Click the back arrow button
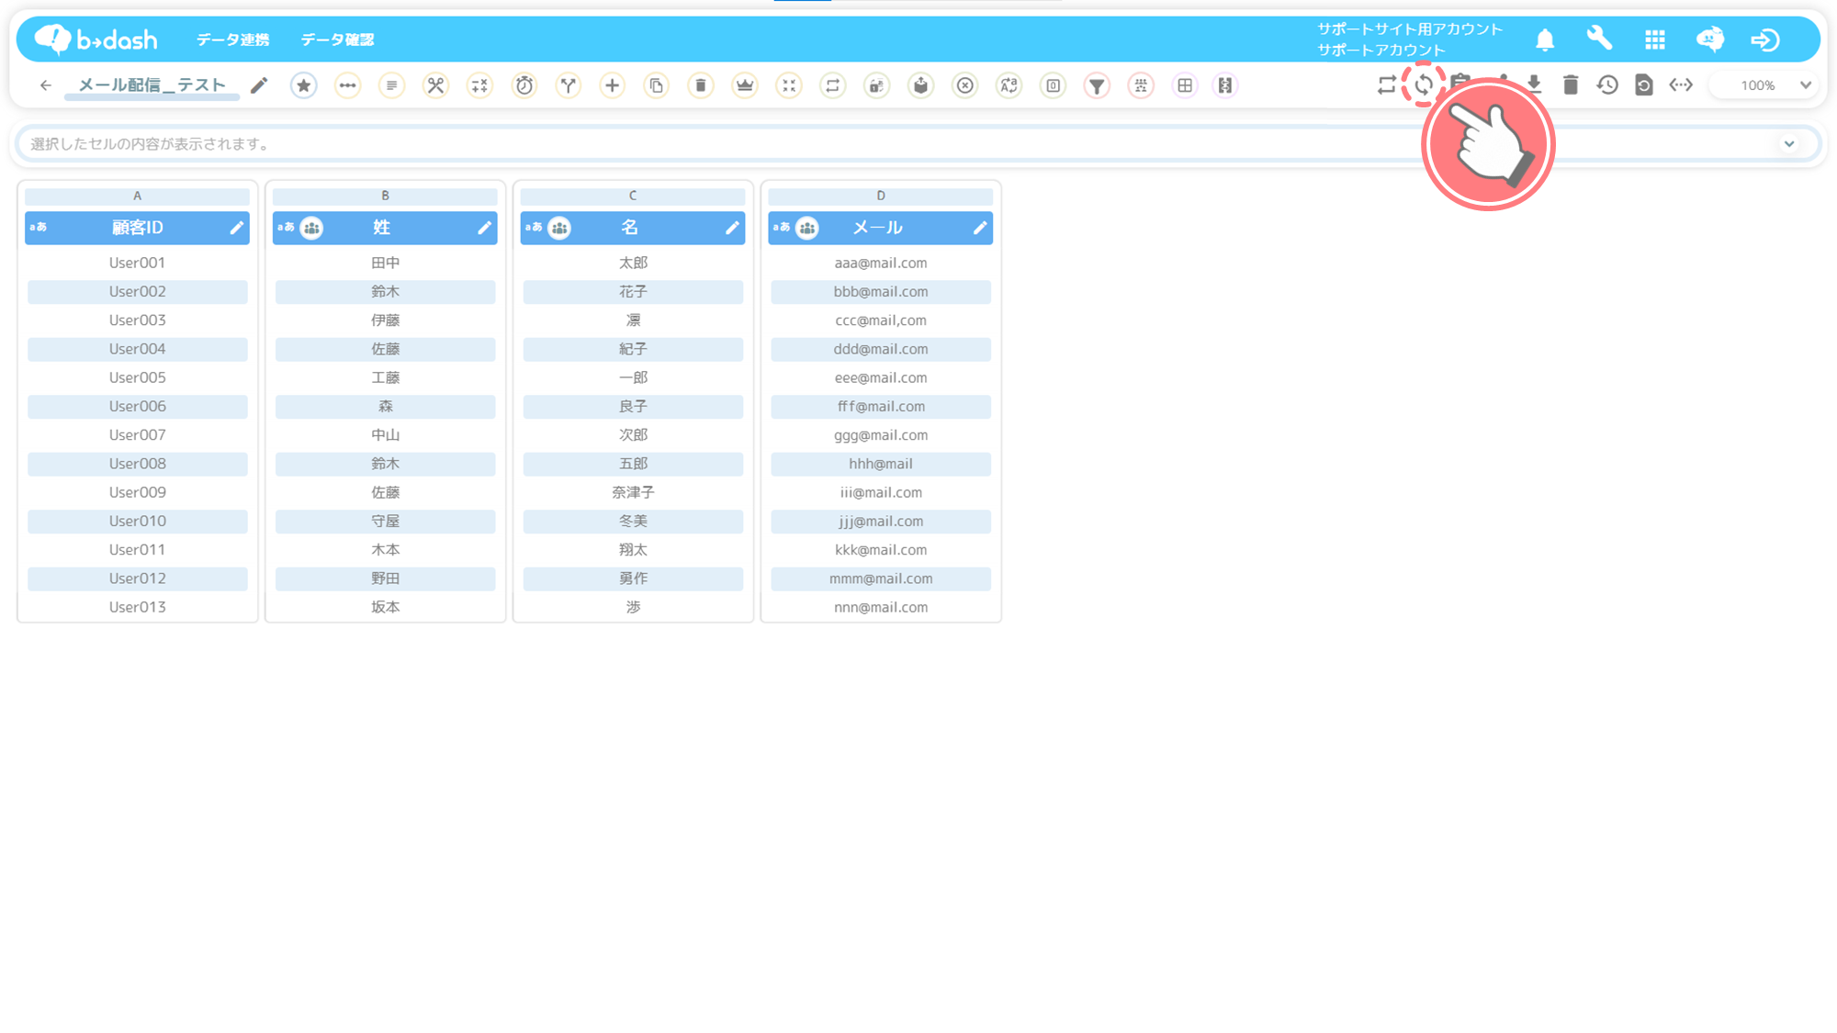1837x1033 pixels. pos(46,85)
